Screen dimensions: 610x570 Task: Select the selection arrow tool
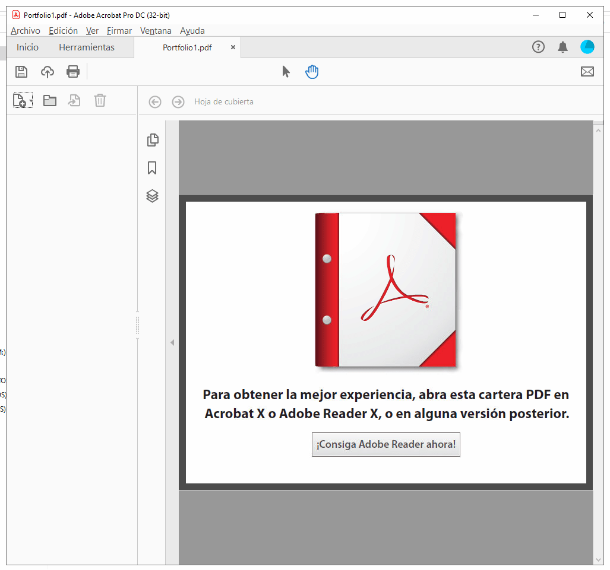point(286,71)
